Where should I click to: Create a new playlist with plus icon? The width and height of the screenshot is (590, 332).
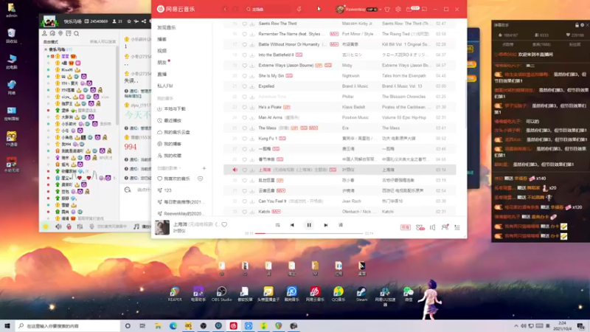204,168
